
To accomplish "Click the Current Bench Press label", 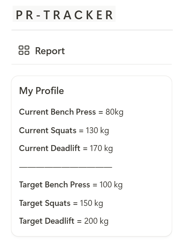I will (57, 112).
